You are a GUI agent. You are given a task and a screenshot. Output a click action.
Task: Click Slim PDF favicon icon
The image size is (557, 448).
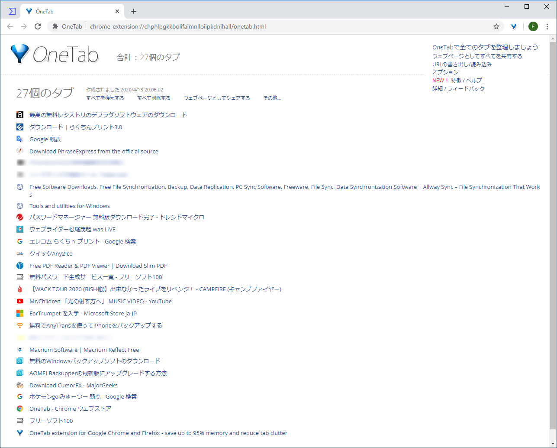click(20, 266)
